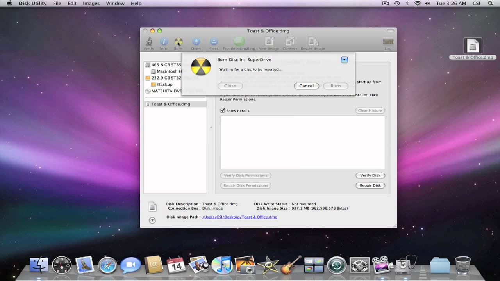Open the Documents folder stack in Dock
This screenshot has height=281, width=500.
pyautogui.click(x=440, y=265)
